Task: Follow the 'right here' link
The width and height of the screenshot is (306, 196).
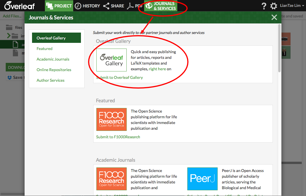Action: 157,69
